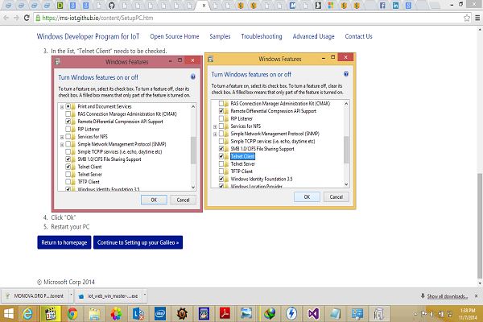483x322 pixels.
Task: Switch to the green D tab
Action: (60, 6)
